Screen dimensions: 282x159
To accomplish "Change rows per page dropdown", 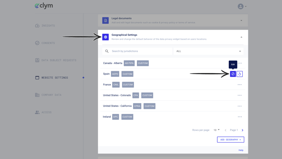I will pos(216,130).
